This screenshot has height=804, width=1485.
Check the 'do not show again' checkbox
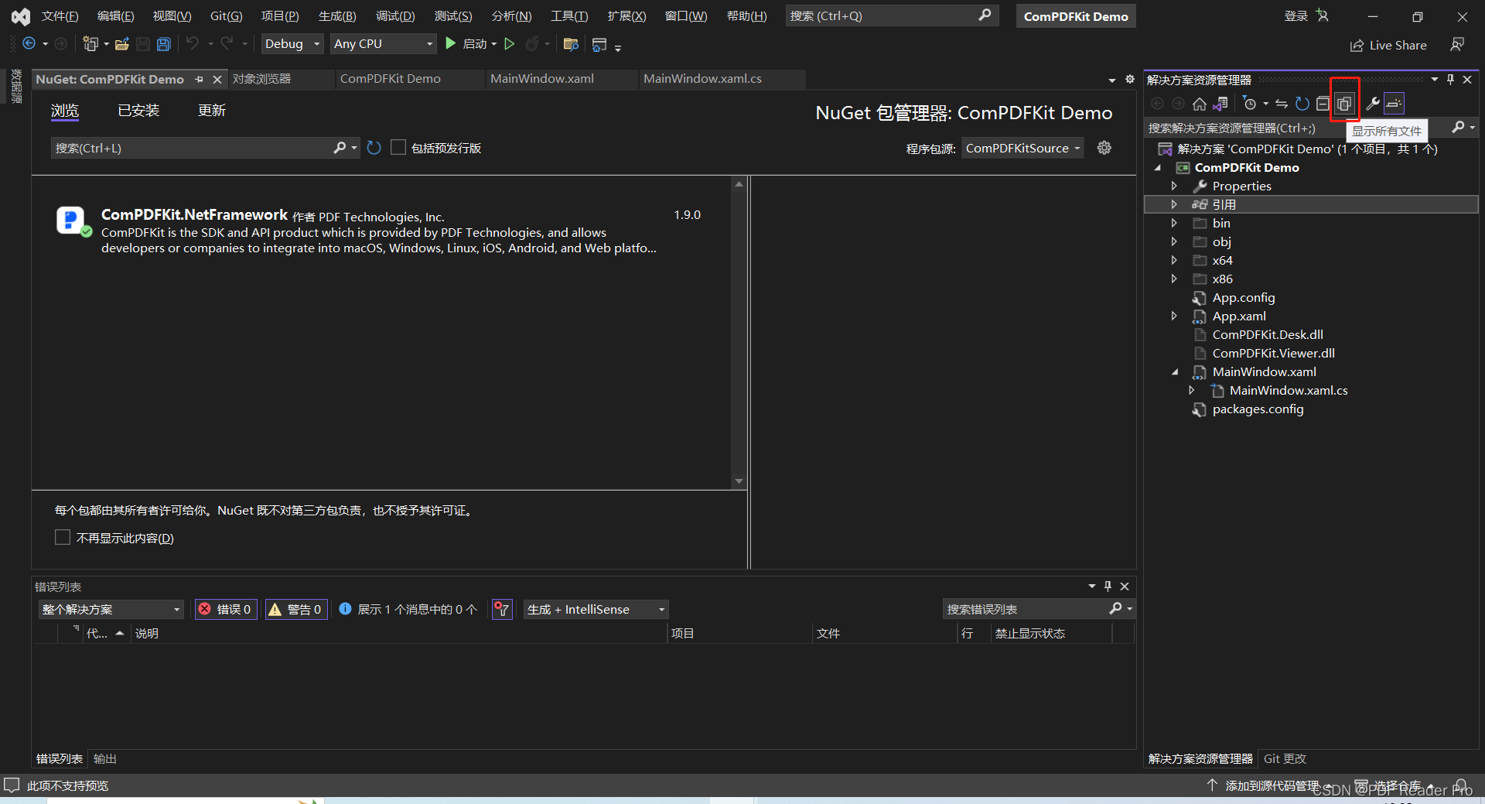[x=63, y=537]
